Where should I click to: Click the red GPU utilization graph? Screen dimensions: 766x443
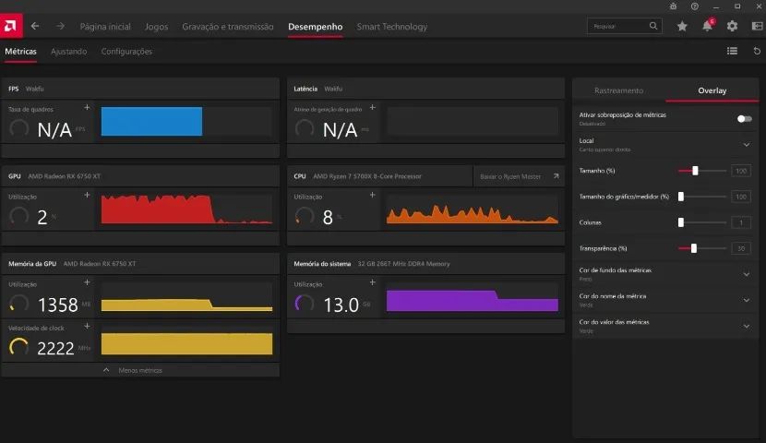(x=186, y=209)
